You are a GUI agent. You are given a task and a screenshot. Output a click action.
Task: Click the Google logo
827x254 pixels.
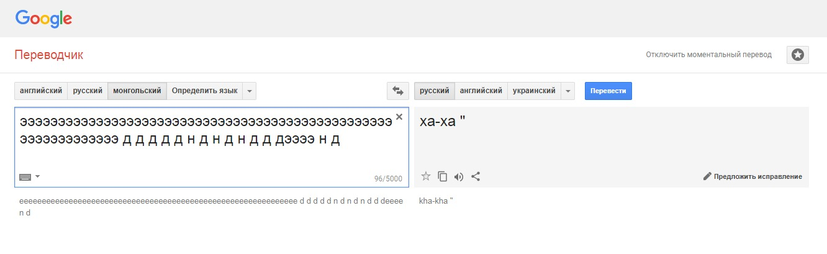(44, 19)
